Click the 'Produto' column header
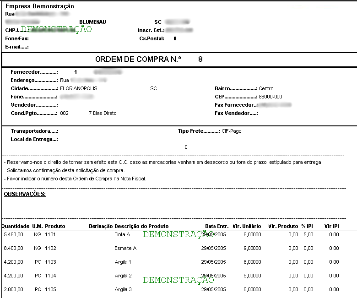 55,226
